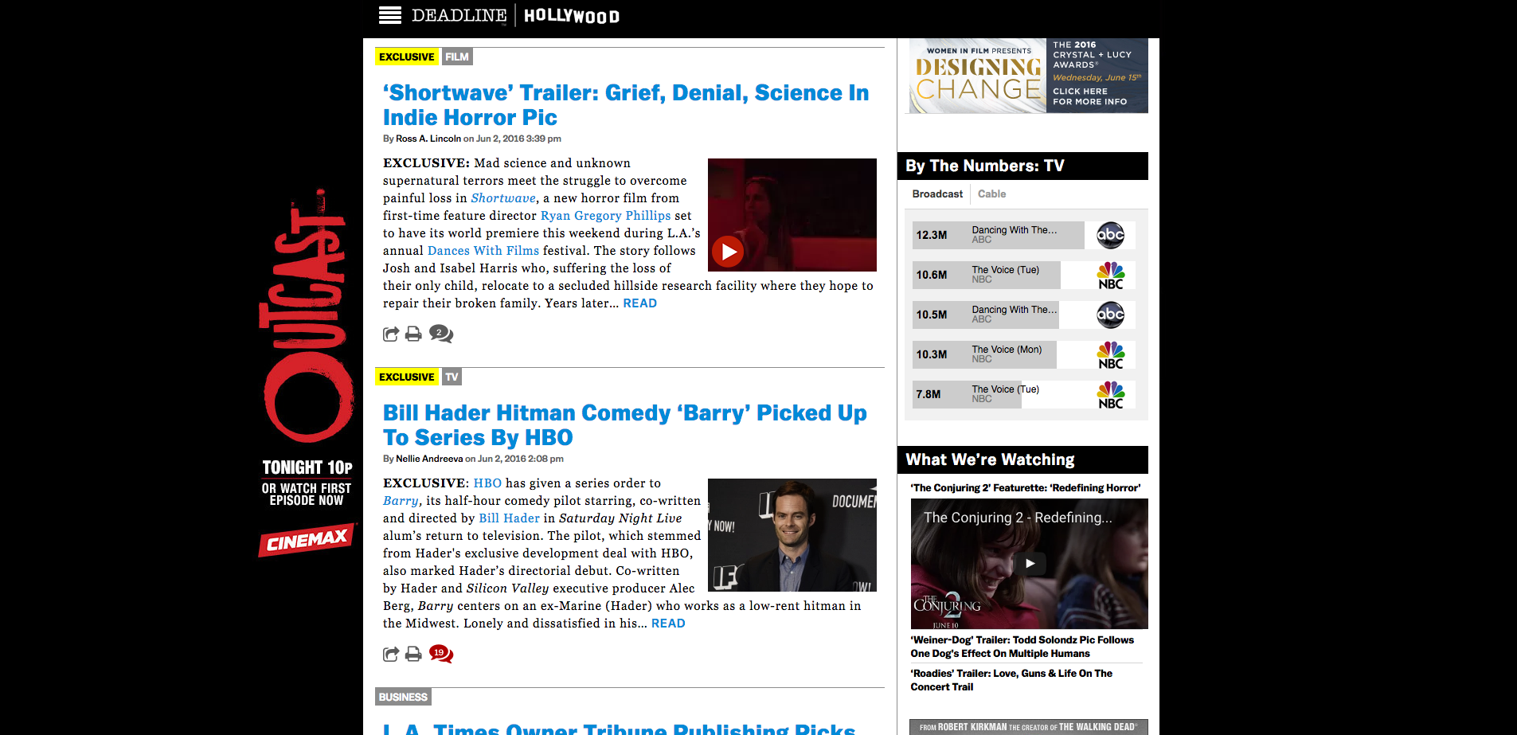Click the Deadline Hollywood logo
Image resolution: width=1517 pixels, height=735 pixels.
[515, 15]
